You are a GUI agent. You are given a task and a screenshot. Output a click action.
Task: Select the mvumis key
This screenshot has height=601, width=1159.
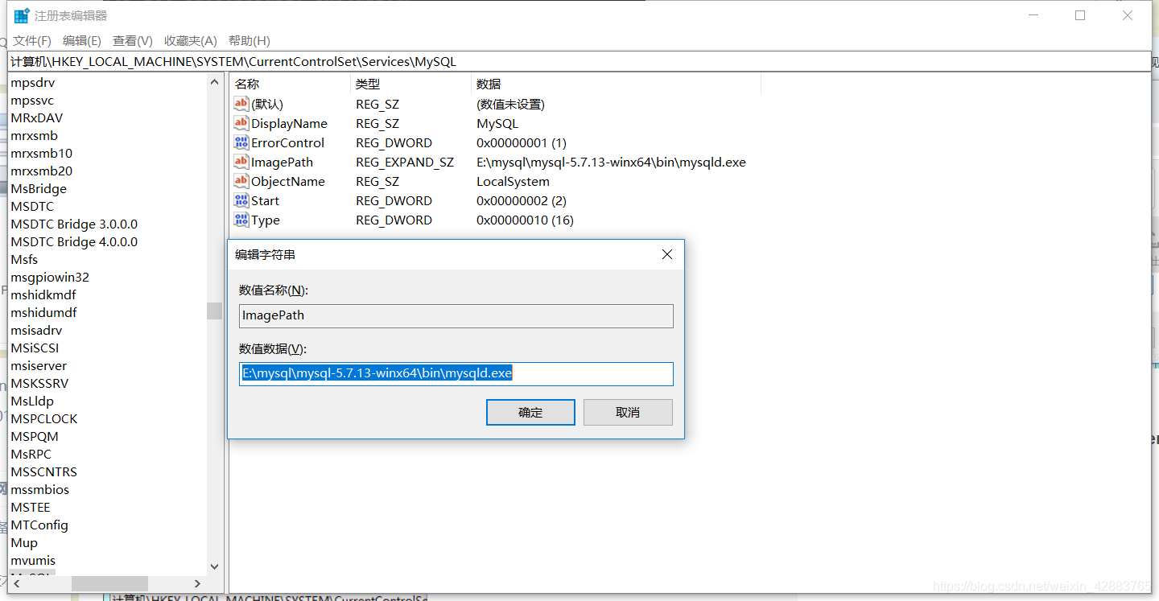coord(33,560)
